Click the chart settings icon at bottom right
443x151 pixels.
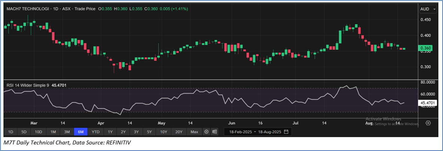point(428,123)
